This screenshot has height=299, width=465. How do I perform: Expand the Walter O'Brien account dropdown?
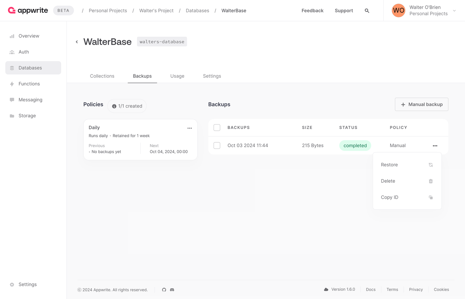(x=454, y=11)
